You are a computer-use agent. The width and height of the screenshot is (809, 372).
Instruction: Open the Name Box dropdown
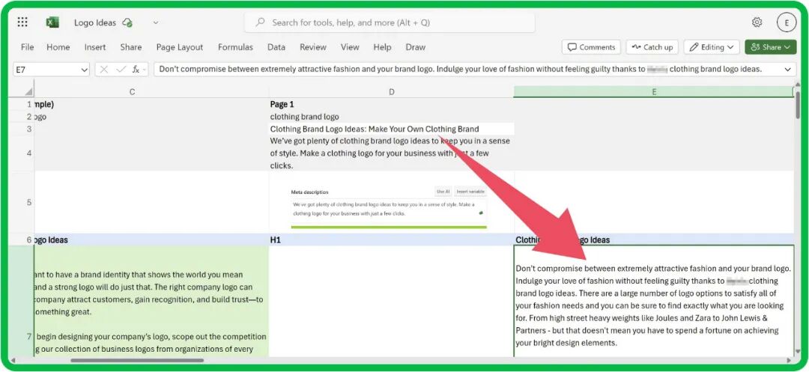(x=84, y=69)
